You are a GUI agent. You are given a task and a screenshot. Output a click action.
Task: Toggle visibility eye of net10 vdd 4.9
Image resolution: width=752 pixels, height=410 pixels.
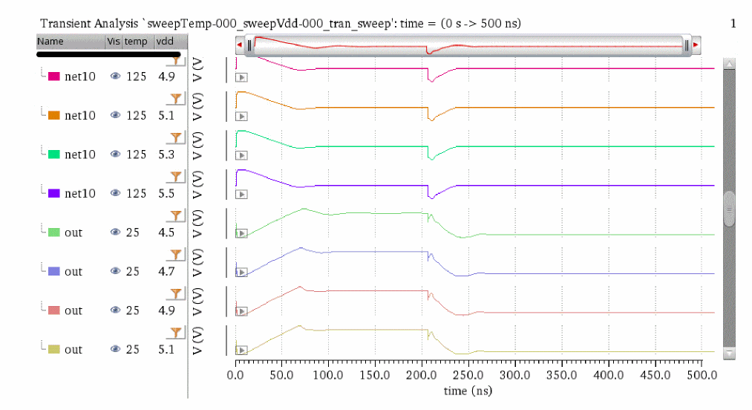coord(115,76)
